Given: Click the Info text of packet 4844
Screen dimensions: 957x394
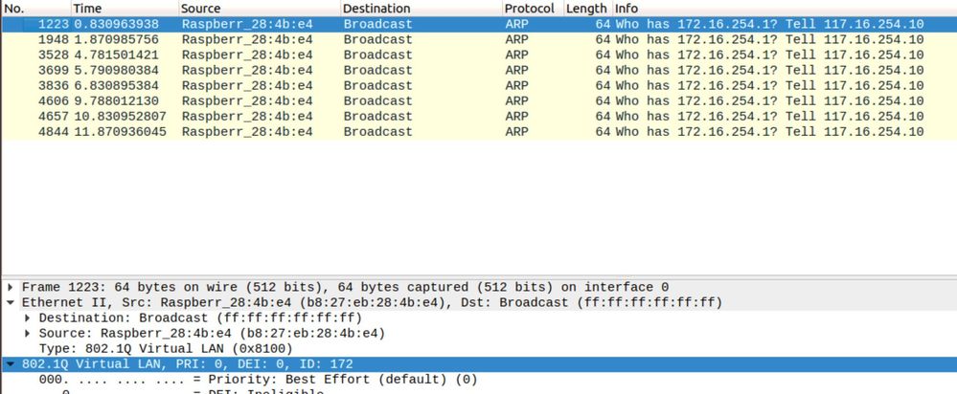Looking at the screenshot, I should (769, 132).
